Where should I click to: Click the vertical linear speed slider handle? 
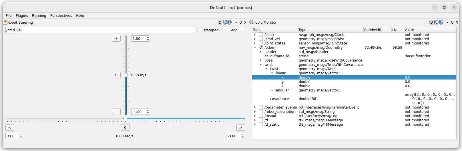click(126, 75)
